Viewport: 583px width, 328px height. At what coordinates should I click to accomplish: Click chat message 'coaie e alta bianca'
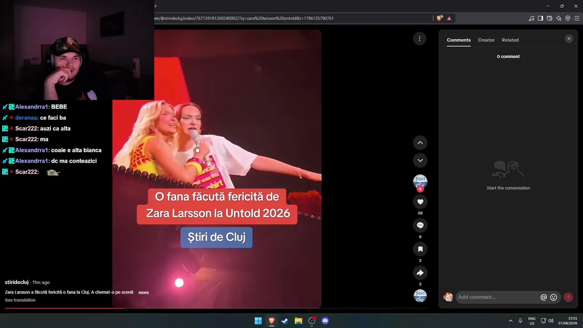(76, 150)
